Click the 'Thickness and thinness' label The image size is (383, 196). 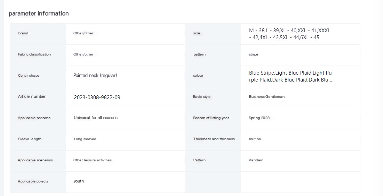tap(214, 139)
